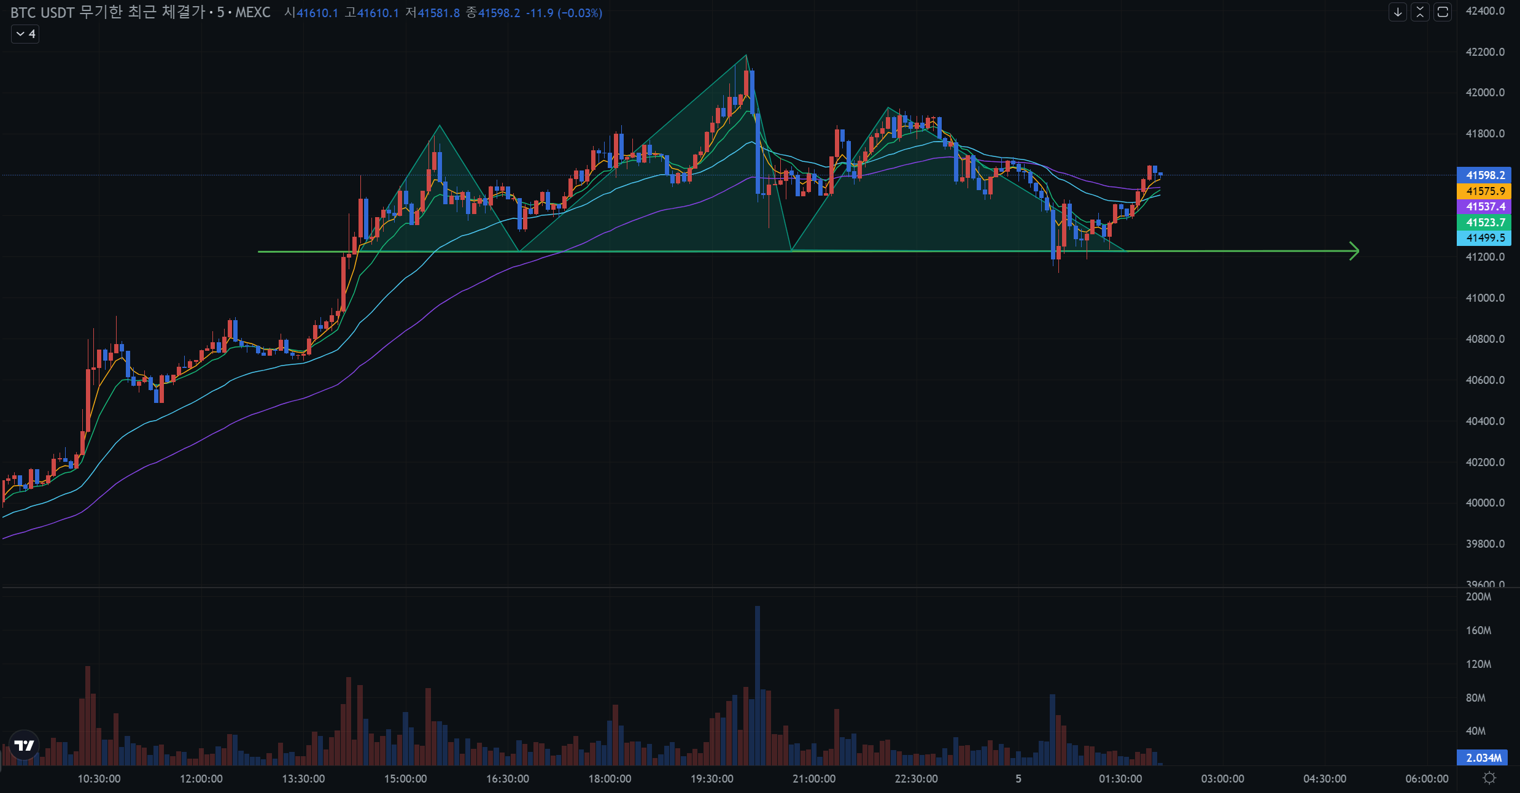
Task: Select the orange 41575.9 moving average label
Action: pos(1484,191)
